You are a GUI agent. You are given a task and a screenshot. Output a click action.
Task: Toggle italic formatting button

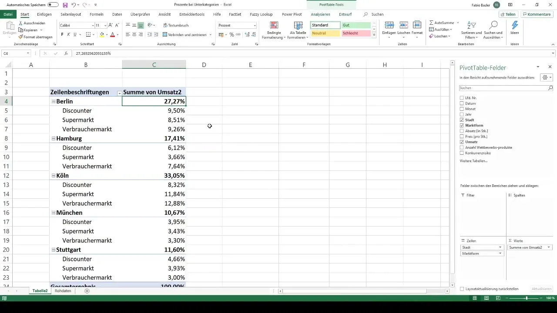(x=69, y=34)
